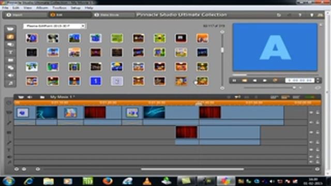This screenshot has width=331, height=186.
Task: Select the highlighted Transitions album icon
Action: pos(10,37)
